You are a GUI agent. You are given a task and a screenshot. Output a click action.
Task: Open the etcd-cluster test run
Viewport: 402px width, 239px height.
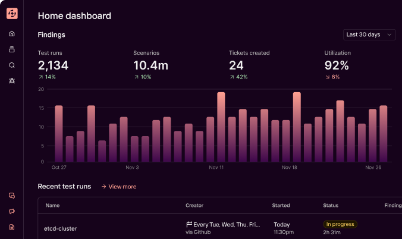[x=60, y=228]
